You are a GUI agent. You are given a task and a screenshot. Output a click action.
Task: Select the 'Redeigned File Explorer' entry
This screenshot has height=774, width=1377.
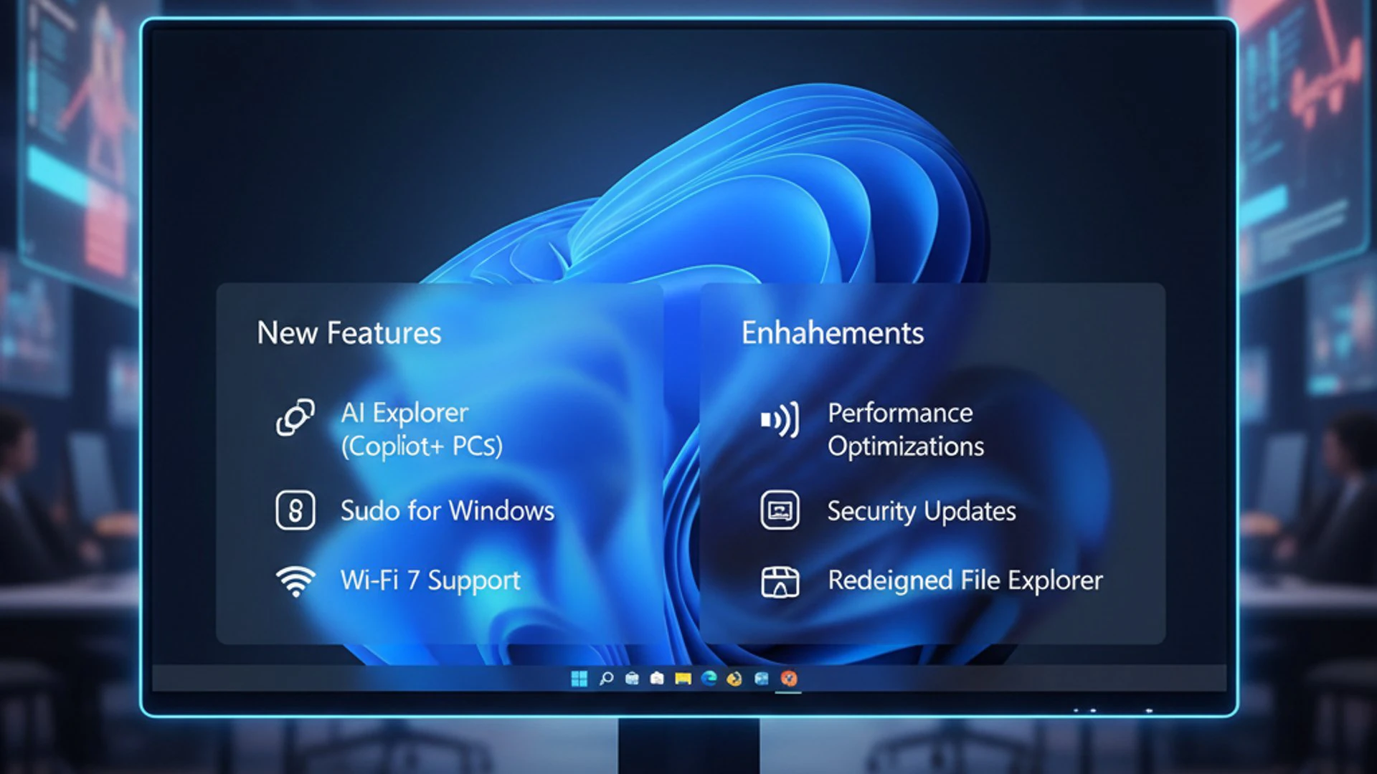point(965,580)
